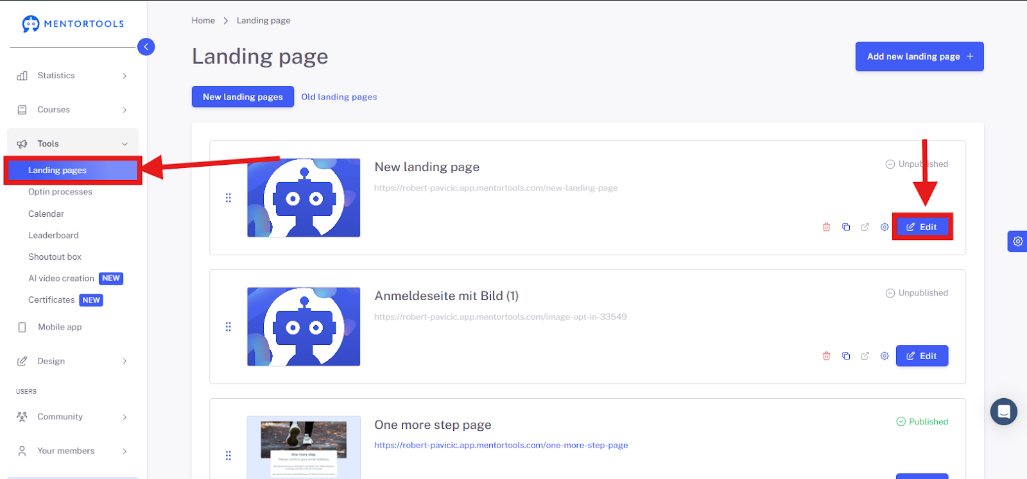
Task: Open the chat support bubble
Action: (x=1004, y=412)
